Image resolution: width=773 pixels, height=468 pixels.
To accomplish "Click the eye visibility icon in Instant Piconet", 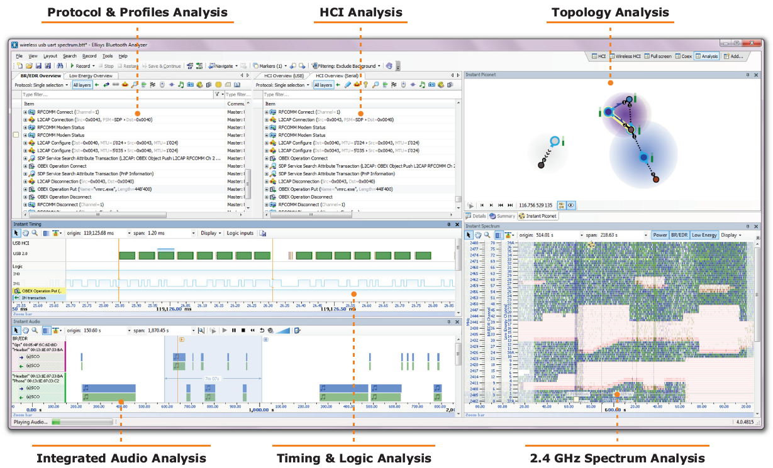I will tap(571, 205).
